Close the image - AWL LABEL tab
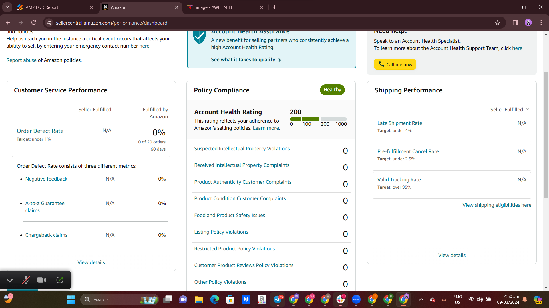 [x=262, y=7]
